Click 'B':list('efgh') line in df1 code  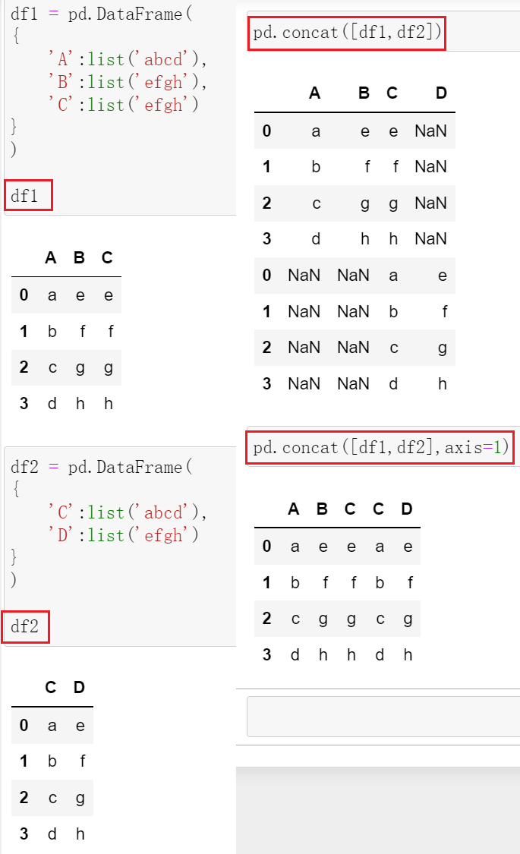tap(128, 82)
